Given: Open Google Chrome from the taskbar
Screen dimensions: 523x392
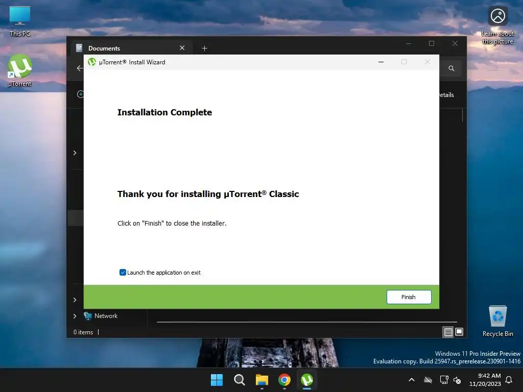Looking at the screenshot, I should [x=284, y=380].
